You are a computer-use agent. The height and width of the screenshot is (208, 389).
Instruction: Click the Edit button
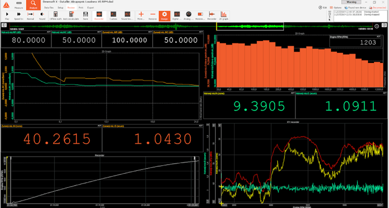click(x=323, y=8)
